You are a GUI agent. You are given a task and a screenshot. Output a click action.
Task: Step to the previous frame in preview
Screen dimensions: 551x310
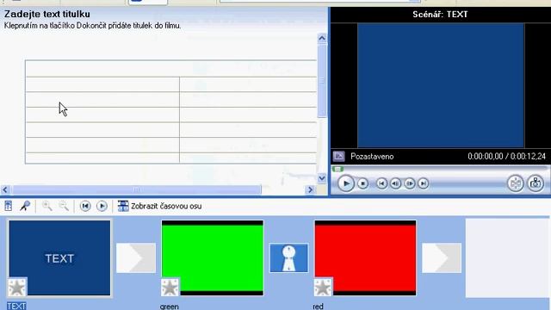click(x=396, y=183)
